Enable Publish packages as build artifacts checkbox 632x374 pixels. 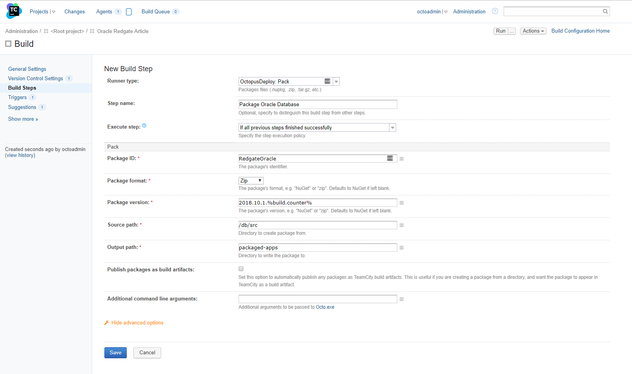pyautogui.click(x=241, y=269)
